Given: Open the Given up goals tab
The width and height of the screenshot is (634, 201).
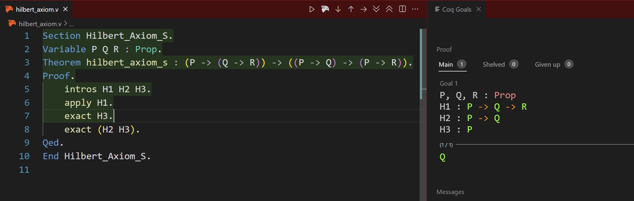Looking at the screenshot, I should 547,65.
